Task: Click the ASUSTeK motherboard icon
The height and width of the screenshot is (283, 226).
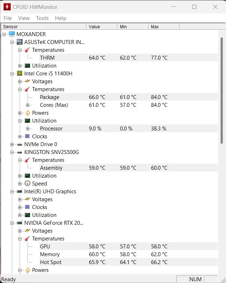Action: click(x=20, y=42)
